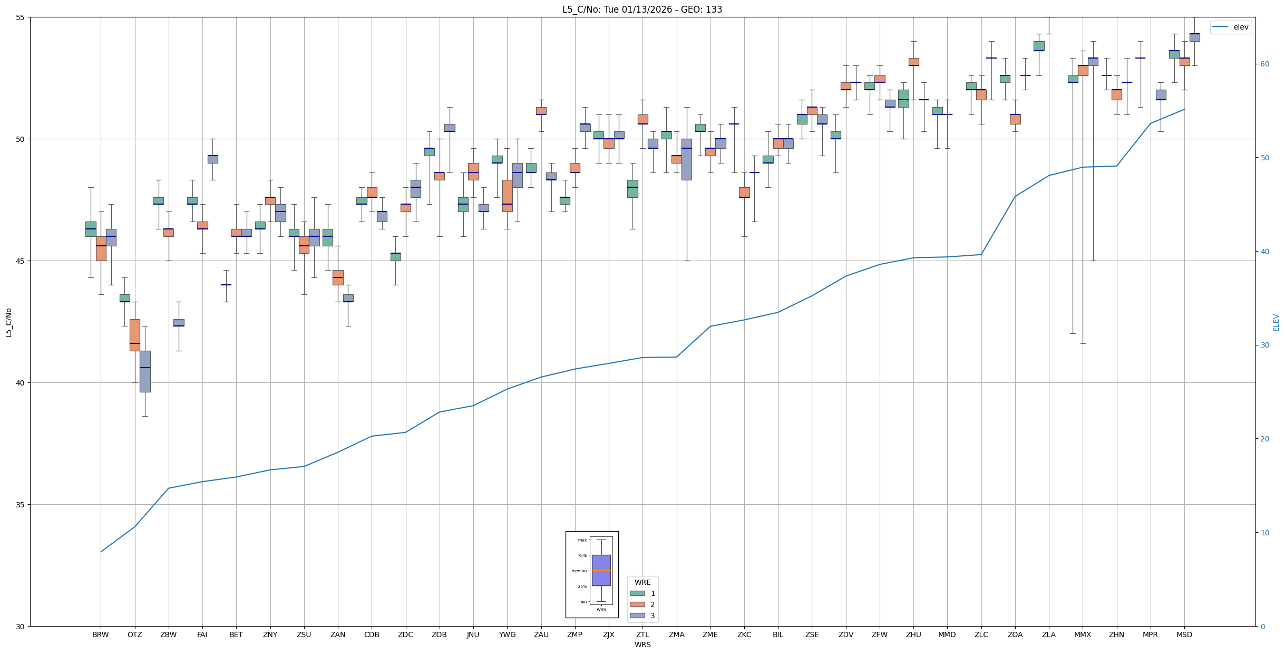Screen dimensions: 1285x654
Task: Click the MSD station tick label
Action: pyautogui.click(x=1184, y=634)
